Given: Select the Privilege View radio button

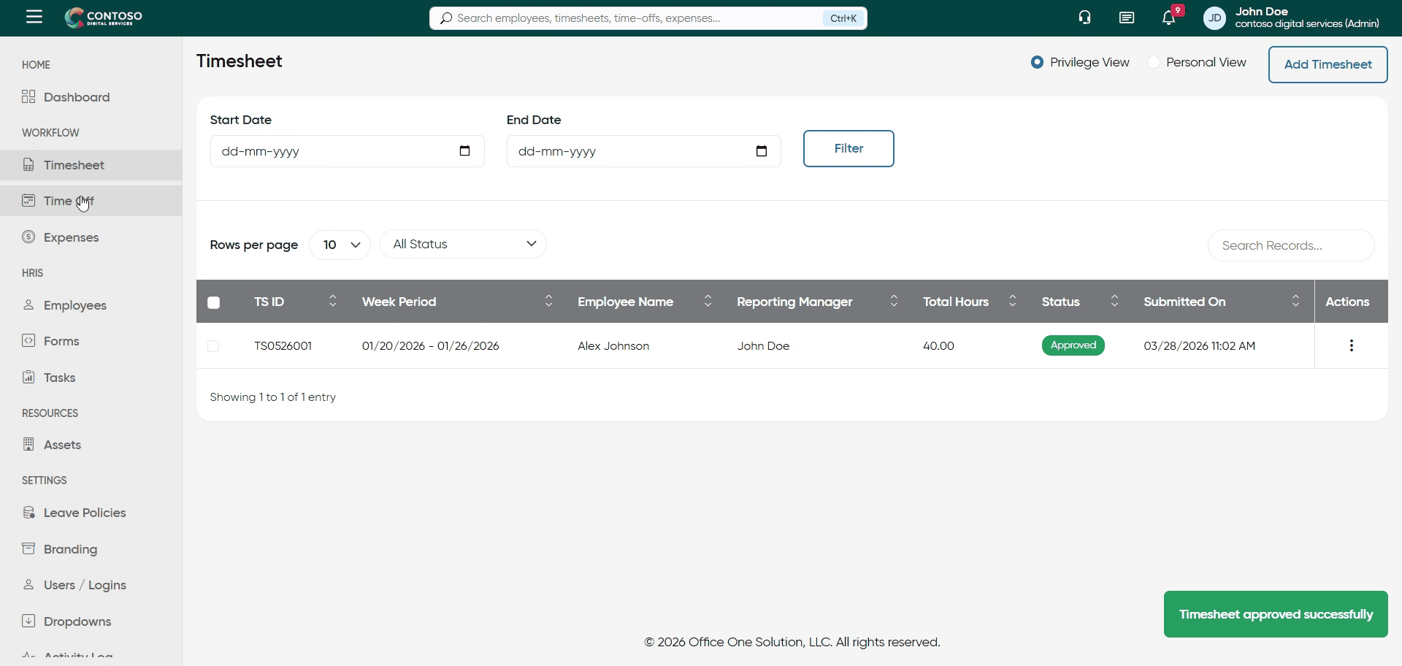Looking at the screenshot, I should pyautogui.click(x=1037, y=63).
